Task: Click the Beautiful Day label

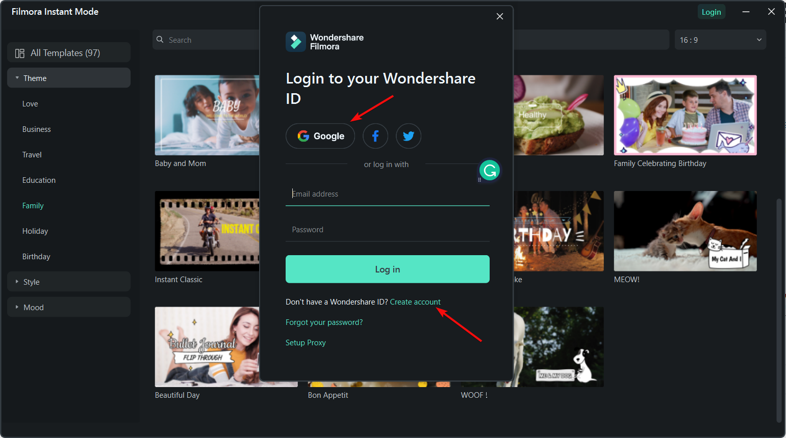Action: (178, 395)
